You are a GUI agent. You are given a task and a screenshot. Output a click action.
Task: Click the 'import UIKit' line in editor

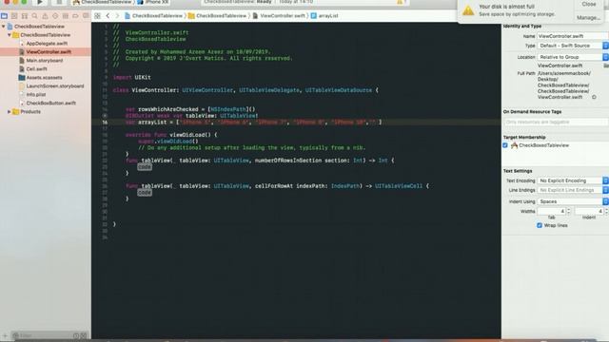(132, 78)
